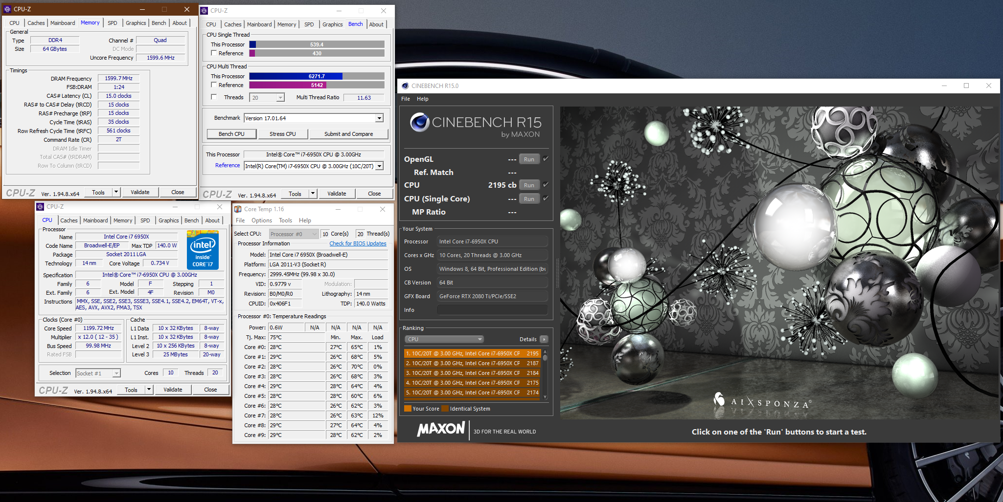Screen dimensions: 1003x502
Task: Click the Check for BIOS Updates link
Action: tap(358, 243)
